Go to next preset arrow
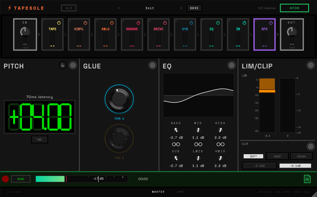This screenshot has height=197, width=317. click(181, 8)
